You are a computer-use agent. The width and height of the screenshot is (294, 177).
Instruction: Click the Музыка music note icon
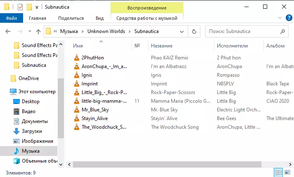pos(16,151)
